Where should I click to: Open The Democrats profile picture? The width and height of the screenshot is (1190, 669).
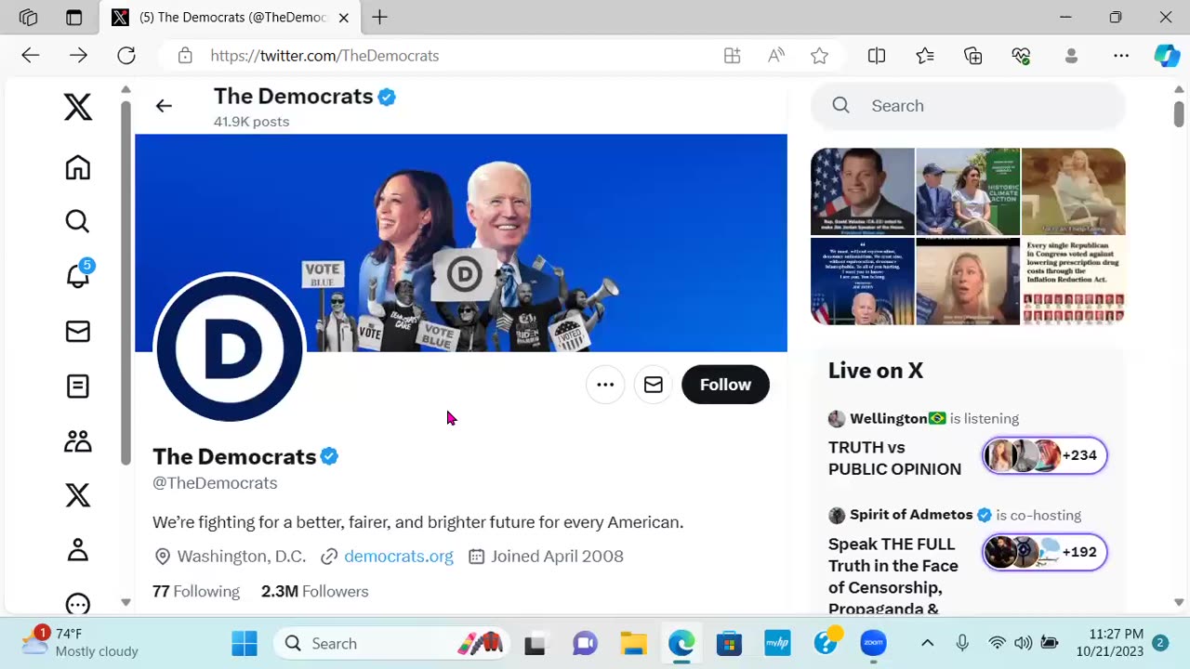[x=229, y=348]
